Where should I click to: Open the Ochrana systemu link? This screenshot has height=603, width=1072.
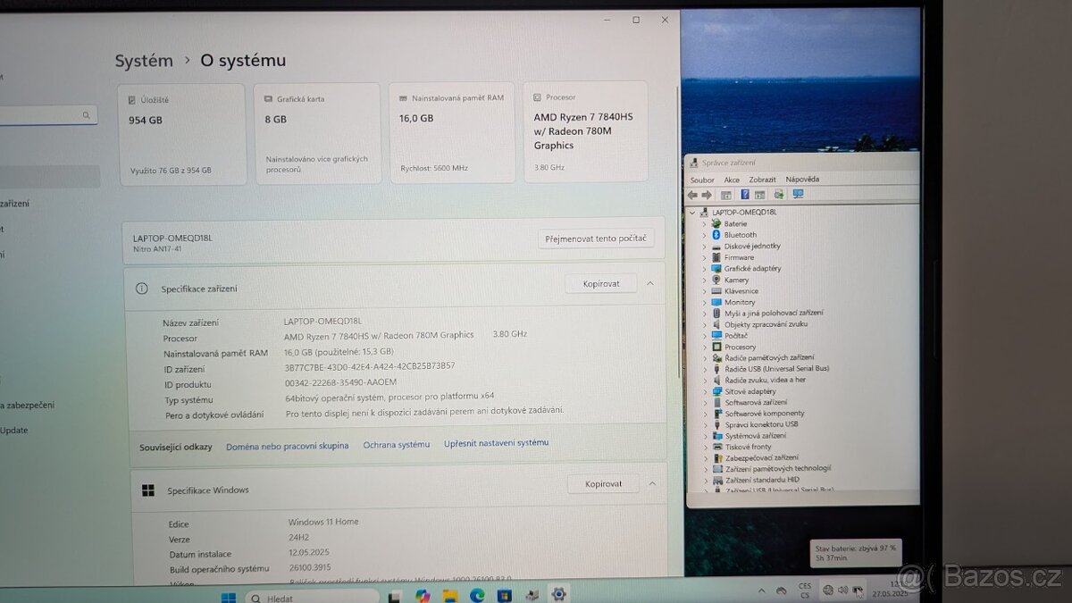396,442
